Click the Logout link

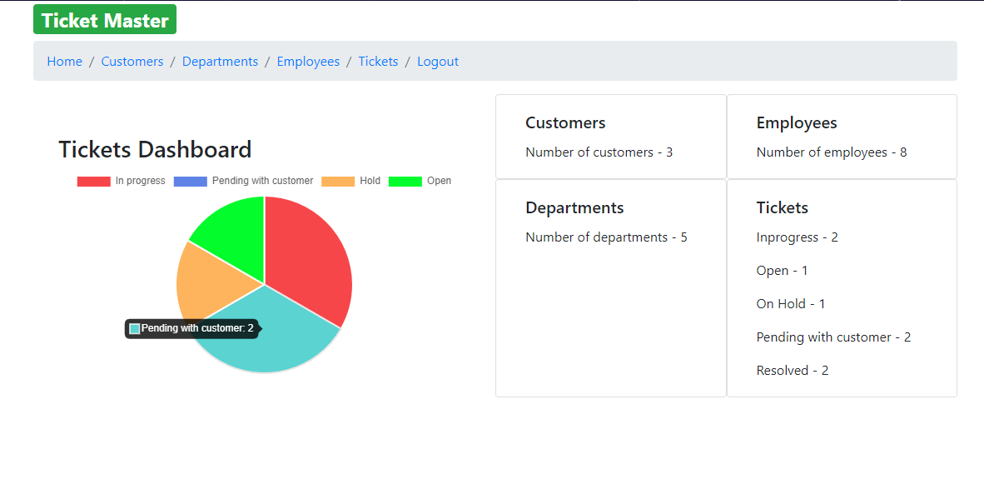click(x=438, y=61)
